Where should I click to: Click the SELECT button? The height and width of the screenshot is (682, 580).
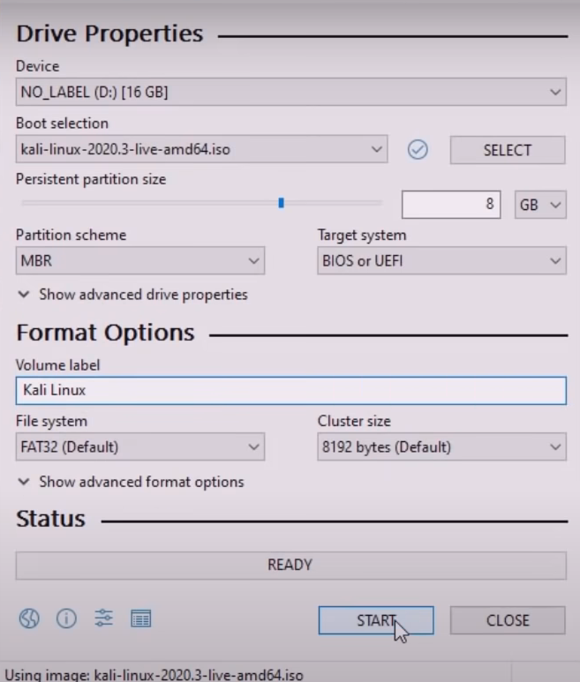pyautogui.click(x=508, y=150)
